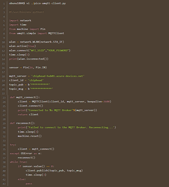Click 'if sensor.value() == 0:' line
This screenshot has height=187, width=169.
pyautogui.click(x=36, y=166)
